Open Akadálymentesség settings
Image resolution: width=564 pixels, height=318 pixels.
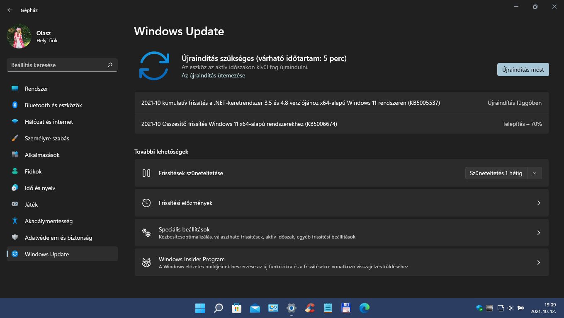tap(62, 221)
